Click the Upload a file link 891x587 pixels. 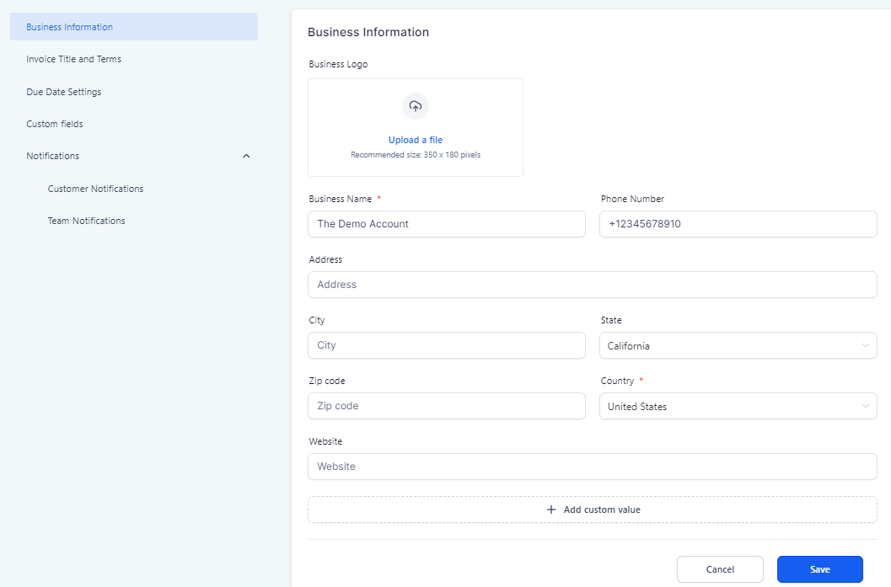pyautogui.click(x=415, y=140)
